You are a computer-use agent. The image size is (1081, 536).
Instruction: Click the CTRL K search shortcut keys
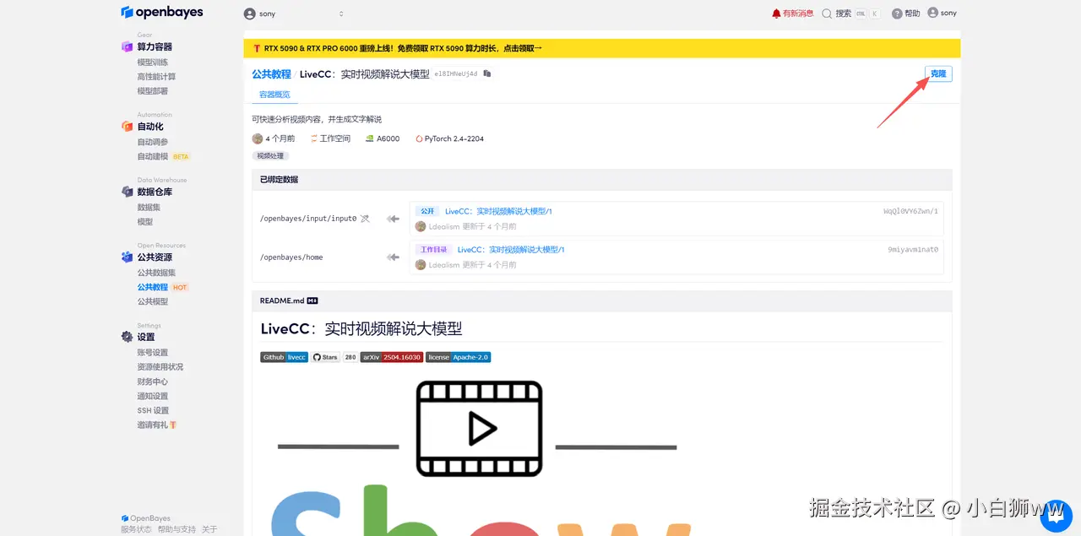(x=867, y=14)
